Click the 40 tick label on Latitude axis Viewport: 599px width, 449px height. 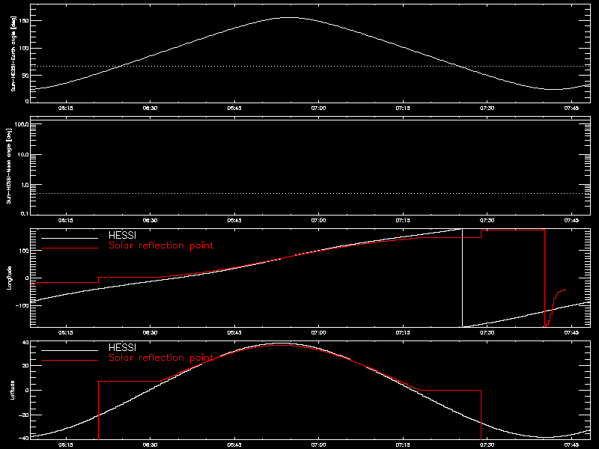(25, 343)
